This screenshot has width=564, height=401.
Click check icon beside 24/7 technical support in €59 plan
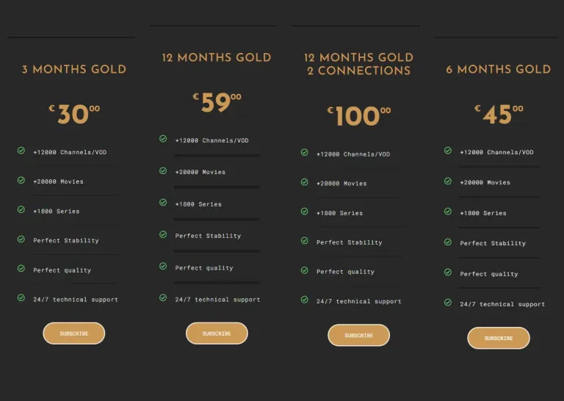(163, 297)
